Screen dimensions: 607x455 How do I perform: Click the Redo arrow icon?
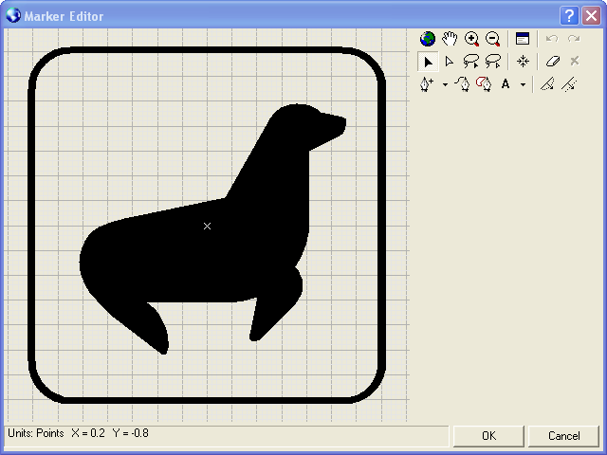[x=574, y=39]
